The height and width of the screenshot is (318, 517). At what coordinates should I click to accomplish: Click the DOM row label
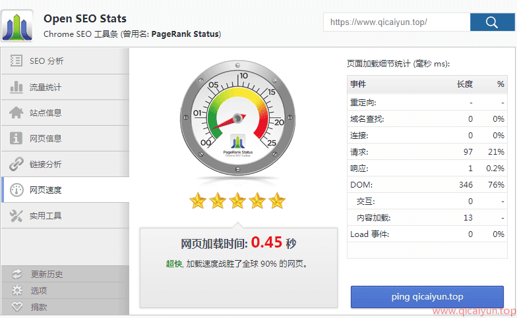[361, 184]
